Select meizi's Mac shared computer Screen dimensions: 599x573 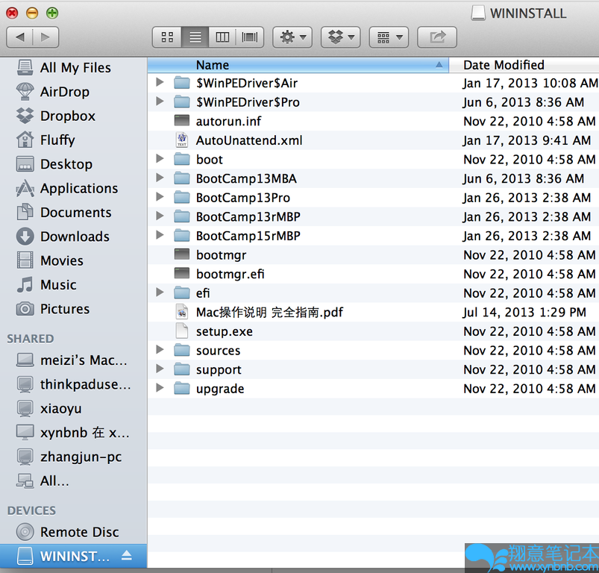pos(72,360)
